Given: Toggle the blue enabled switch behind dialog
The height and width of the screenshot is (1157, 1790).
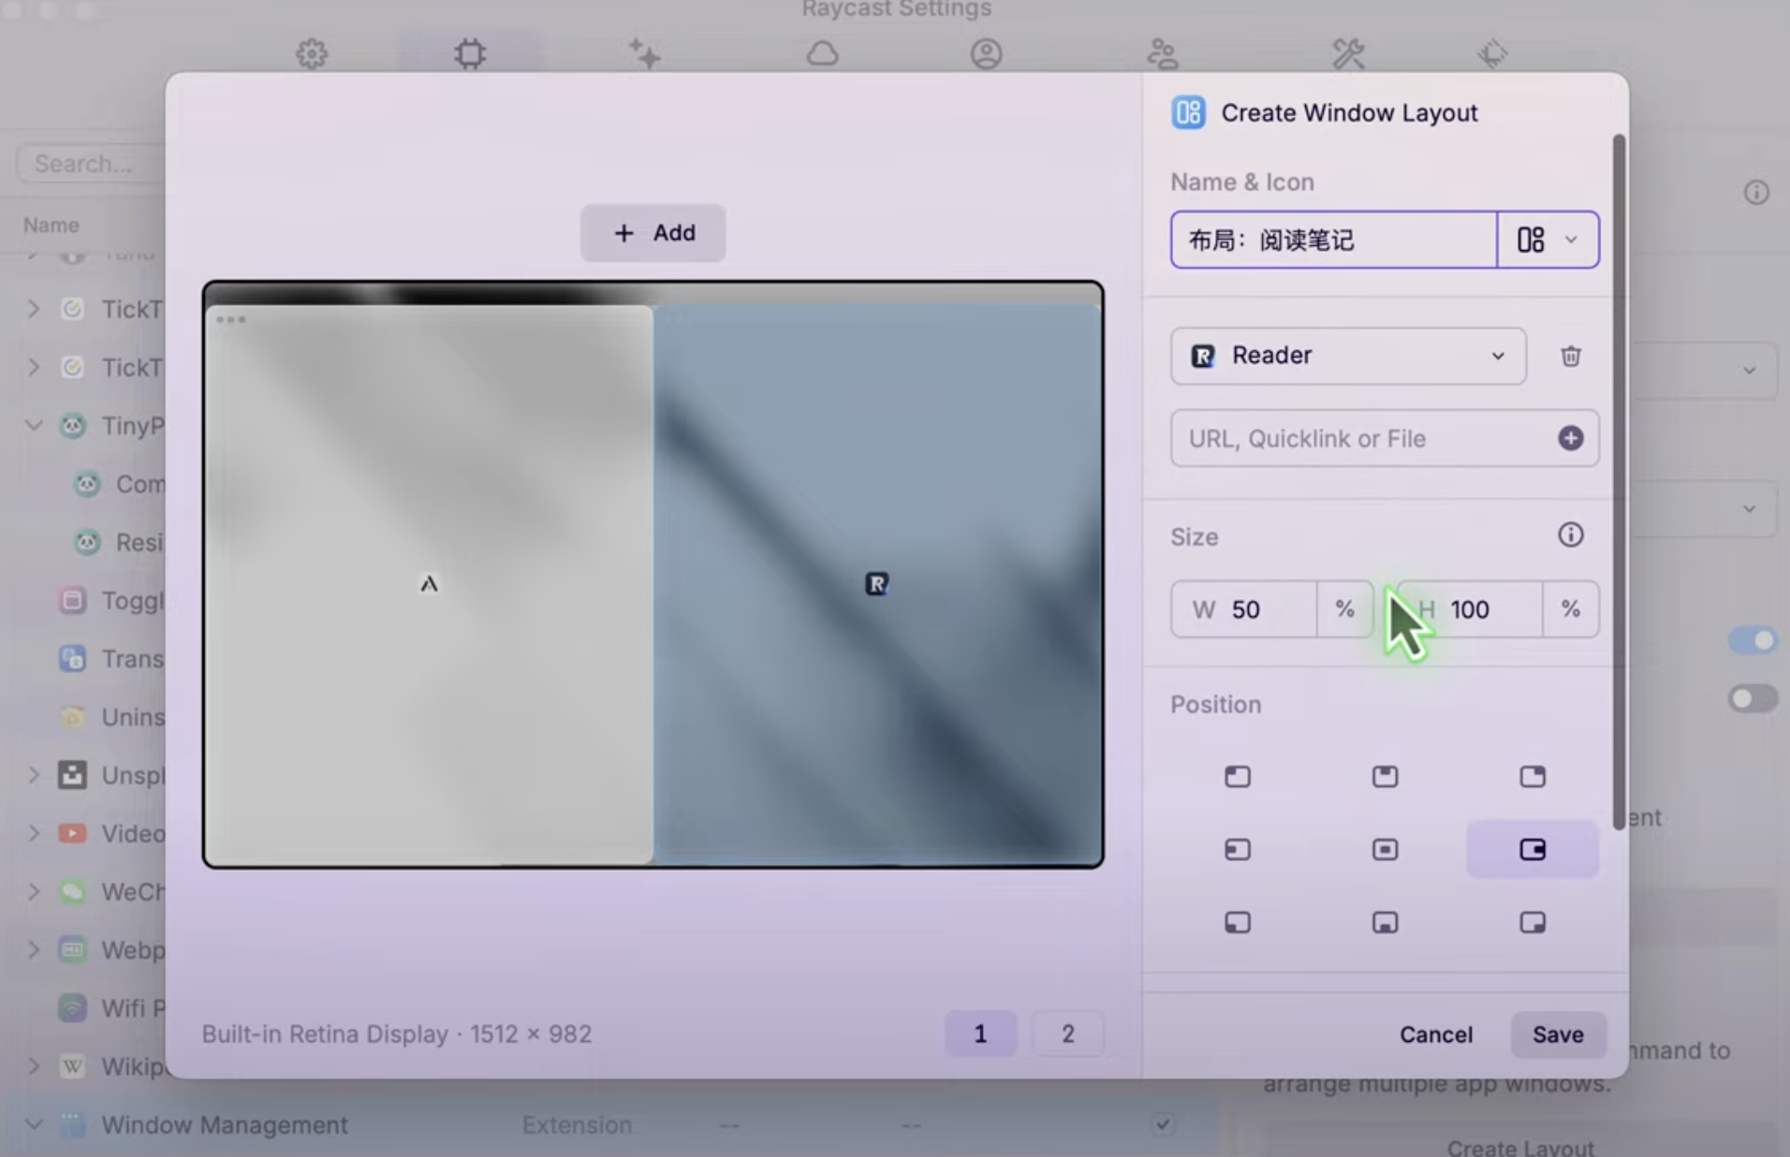Looking at the screenshot, I should [x=1751, y=640].
